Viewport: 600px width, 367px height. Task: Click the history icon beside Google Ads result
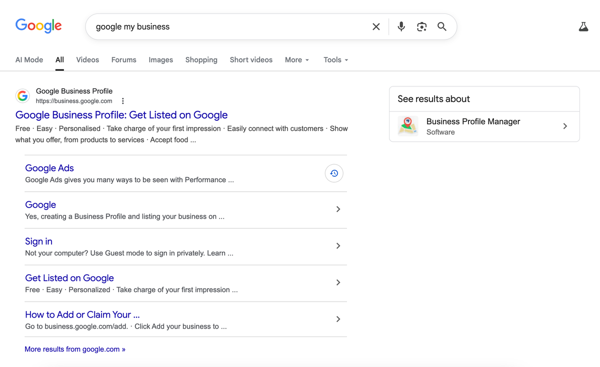(x=333, y=173)
